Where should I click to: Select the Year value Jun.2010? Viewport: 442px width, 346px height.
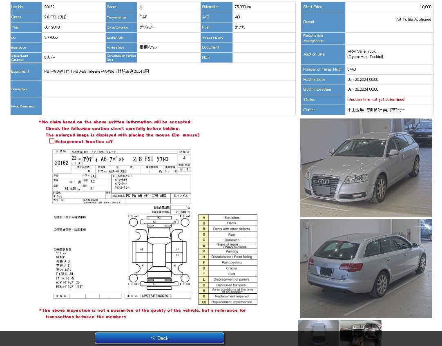pos(52,27)
